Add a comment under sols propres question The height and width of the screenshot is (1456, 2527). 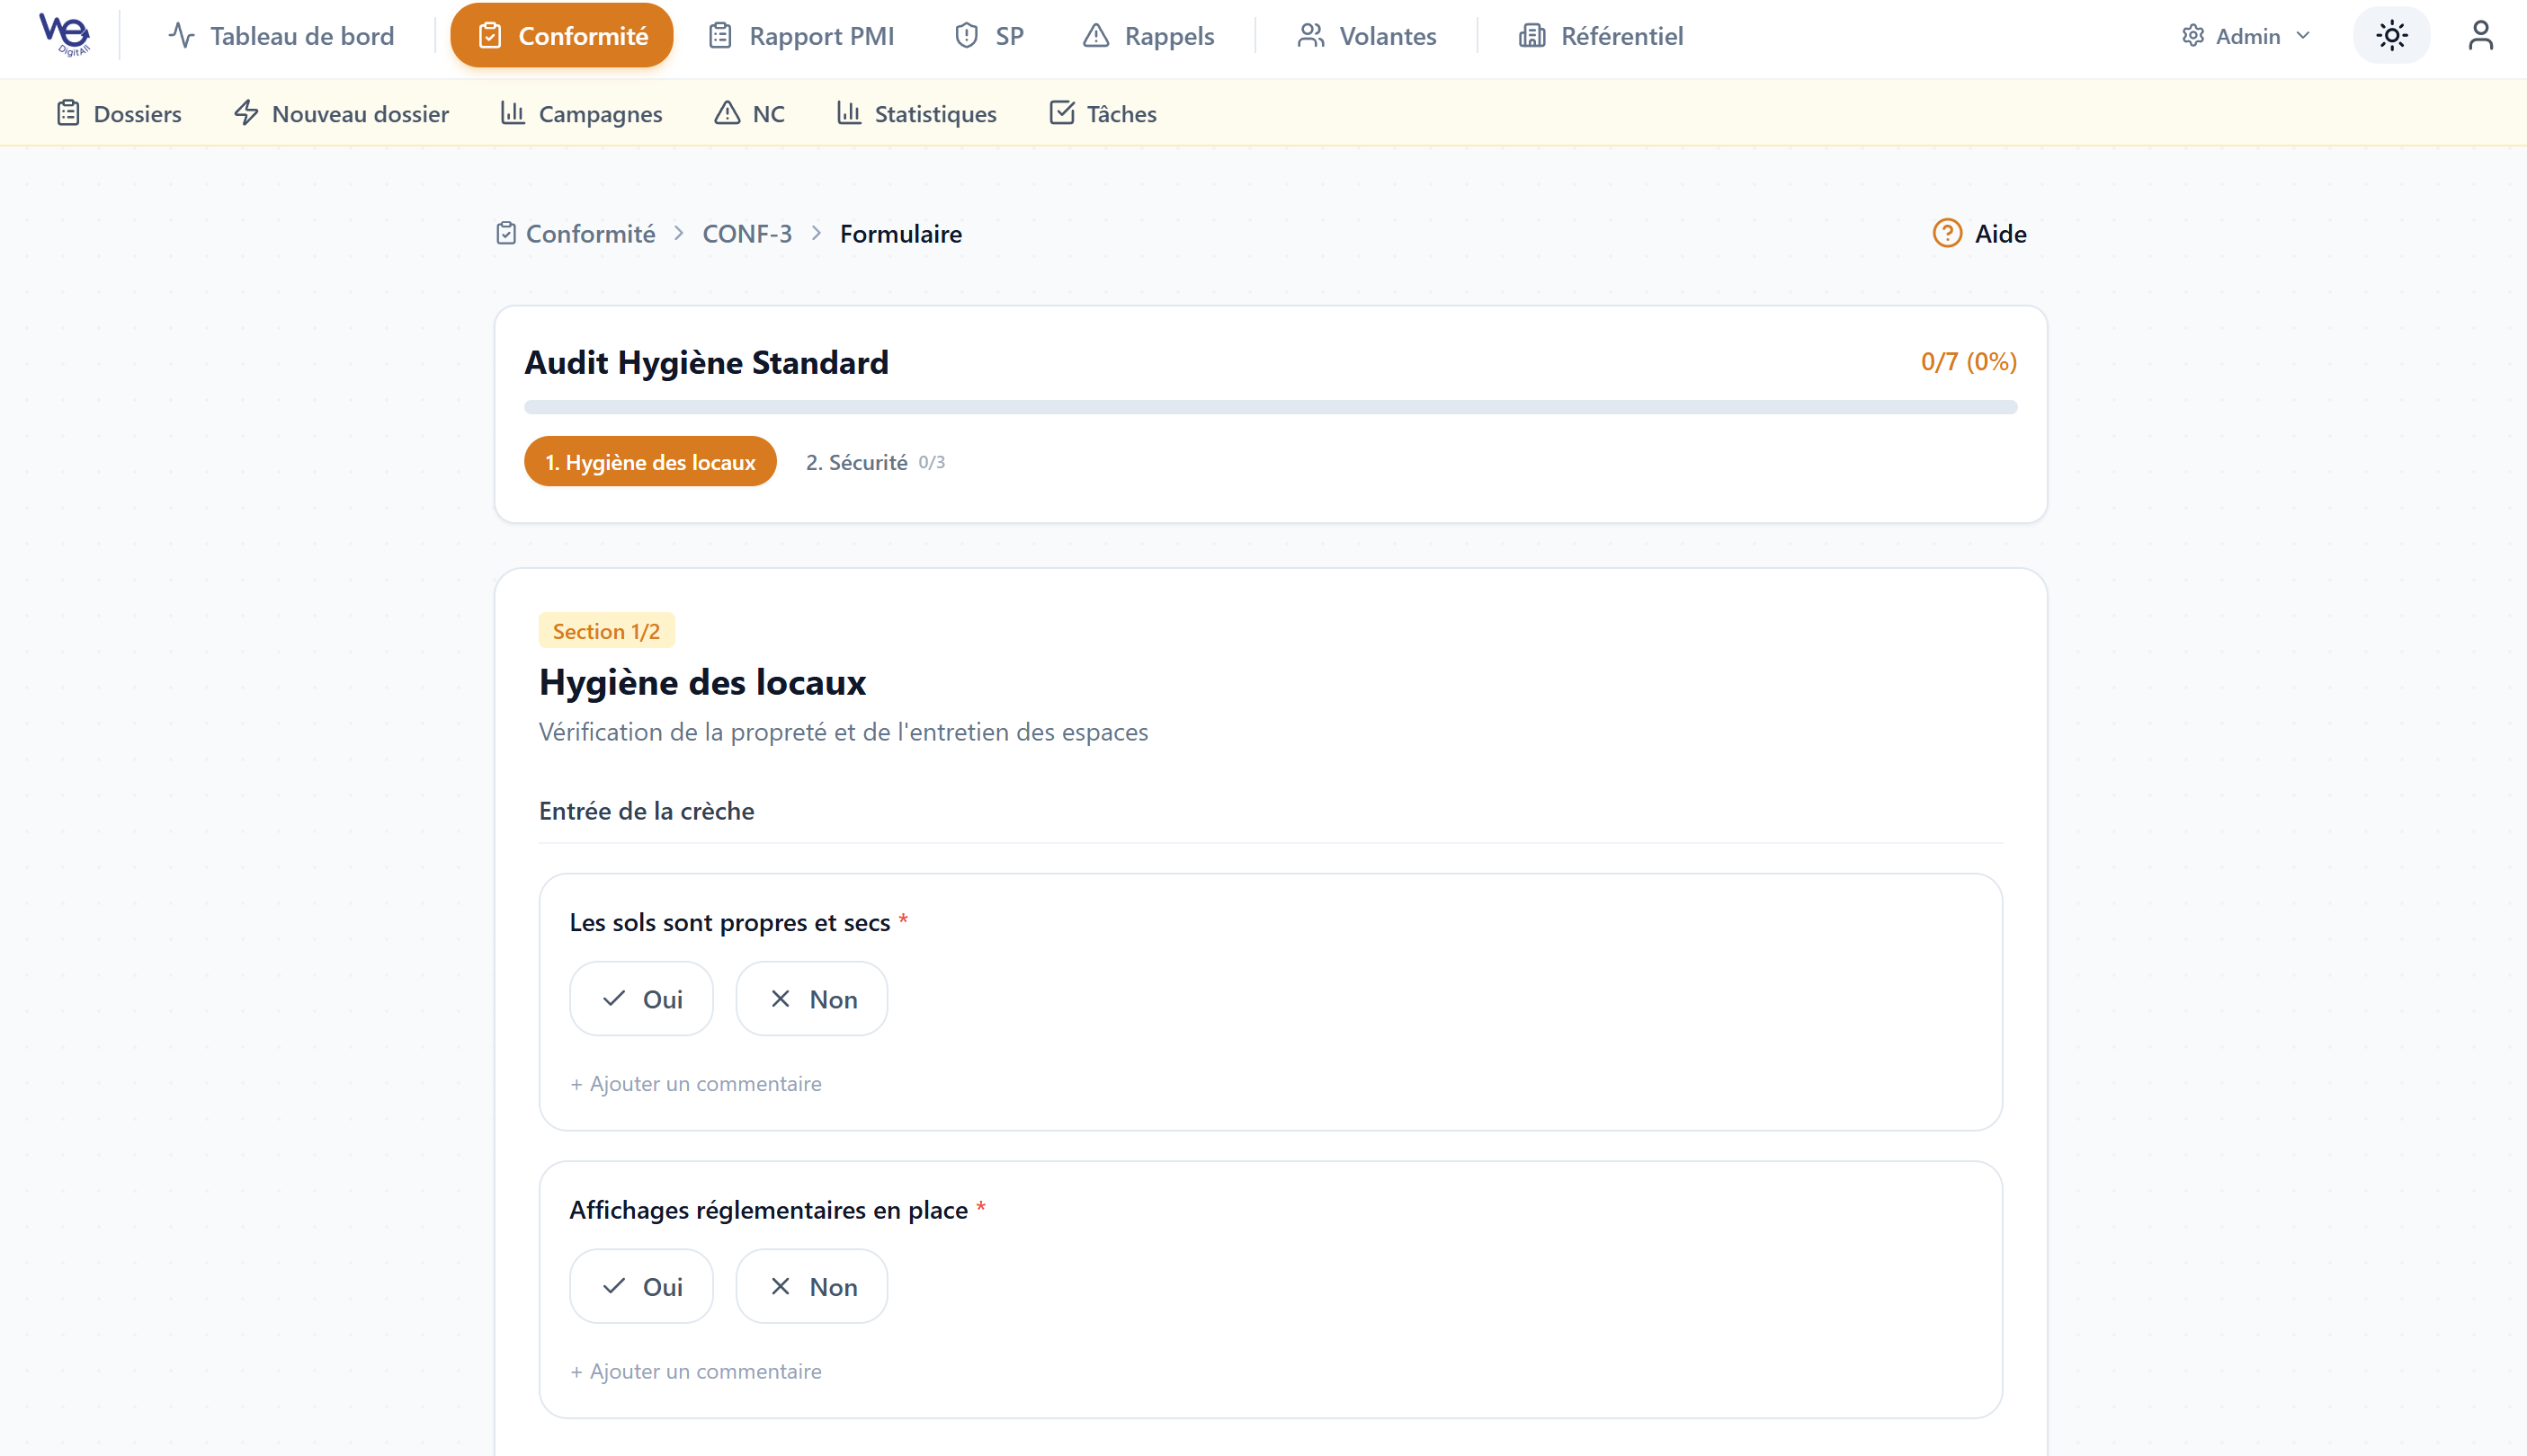tap(696, 1084)
